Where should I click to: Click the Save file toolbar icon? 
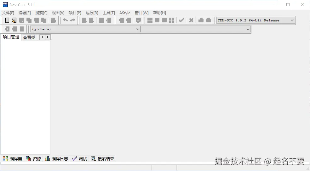coord(21,20)
